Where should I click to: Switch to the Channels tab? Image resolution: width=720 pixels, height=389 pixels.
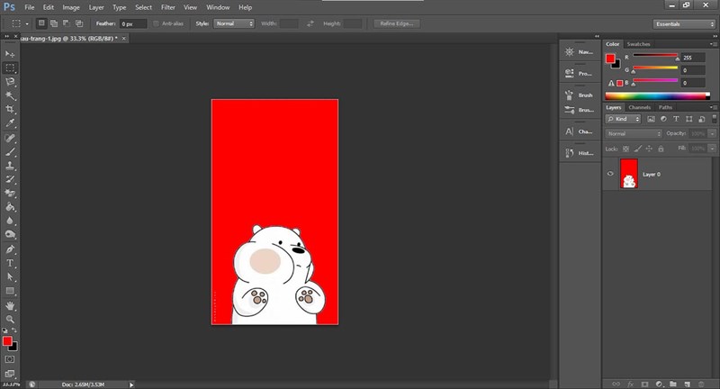pyautogui.click(x=640, y=107)
